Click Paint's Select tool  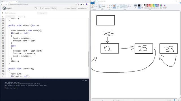coord(100,6)
